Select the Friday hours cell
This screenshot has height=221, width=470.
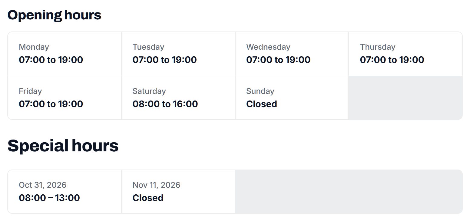tap(65, 98)
